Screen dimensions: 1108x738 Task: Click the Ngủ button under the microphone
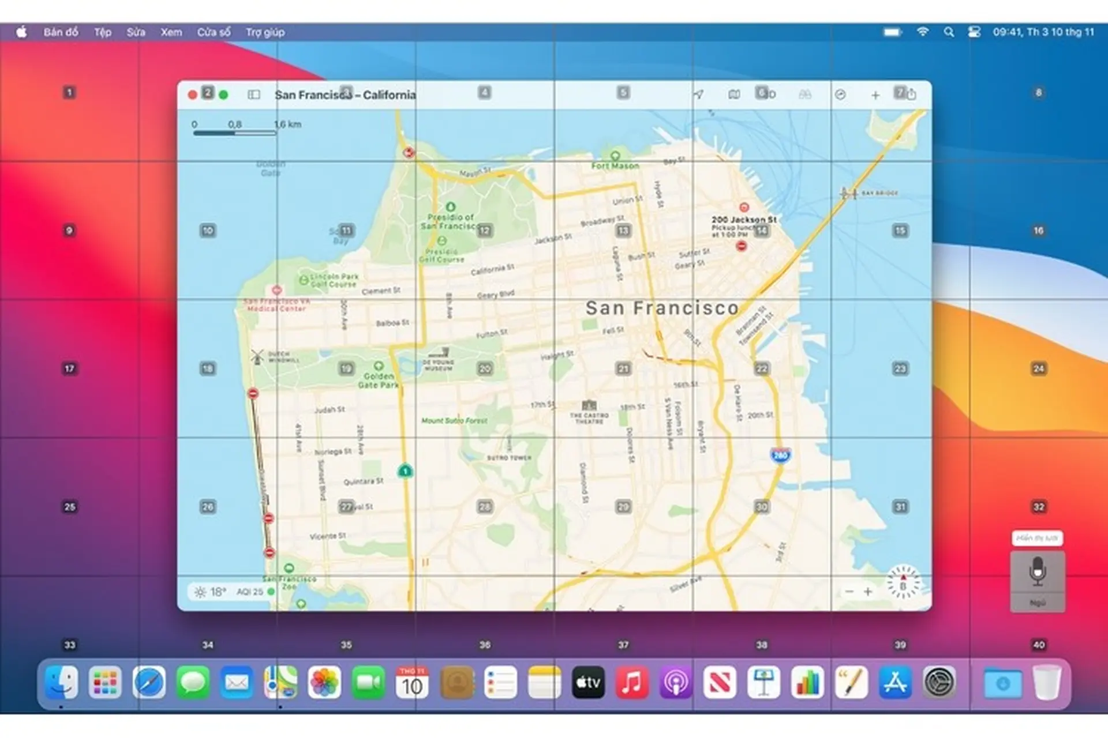tap(1038, 603)
